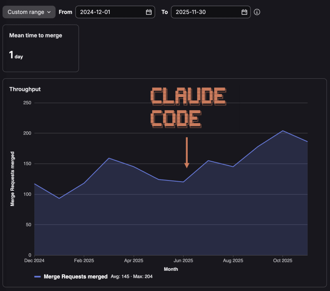Click the 'Dec 2024' axis label
330x291 pixels.
point(34,260)
